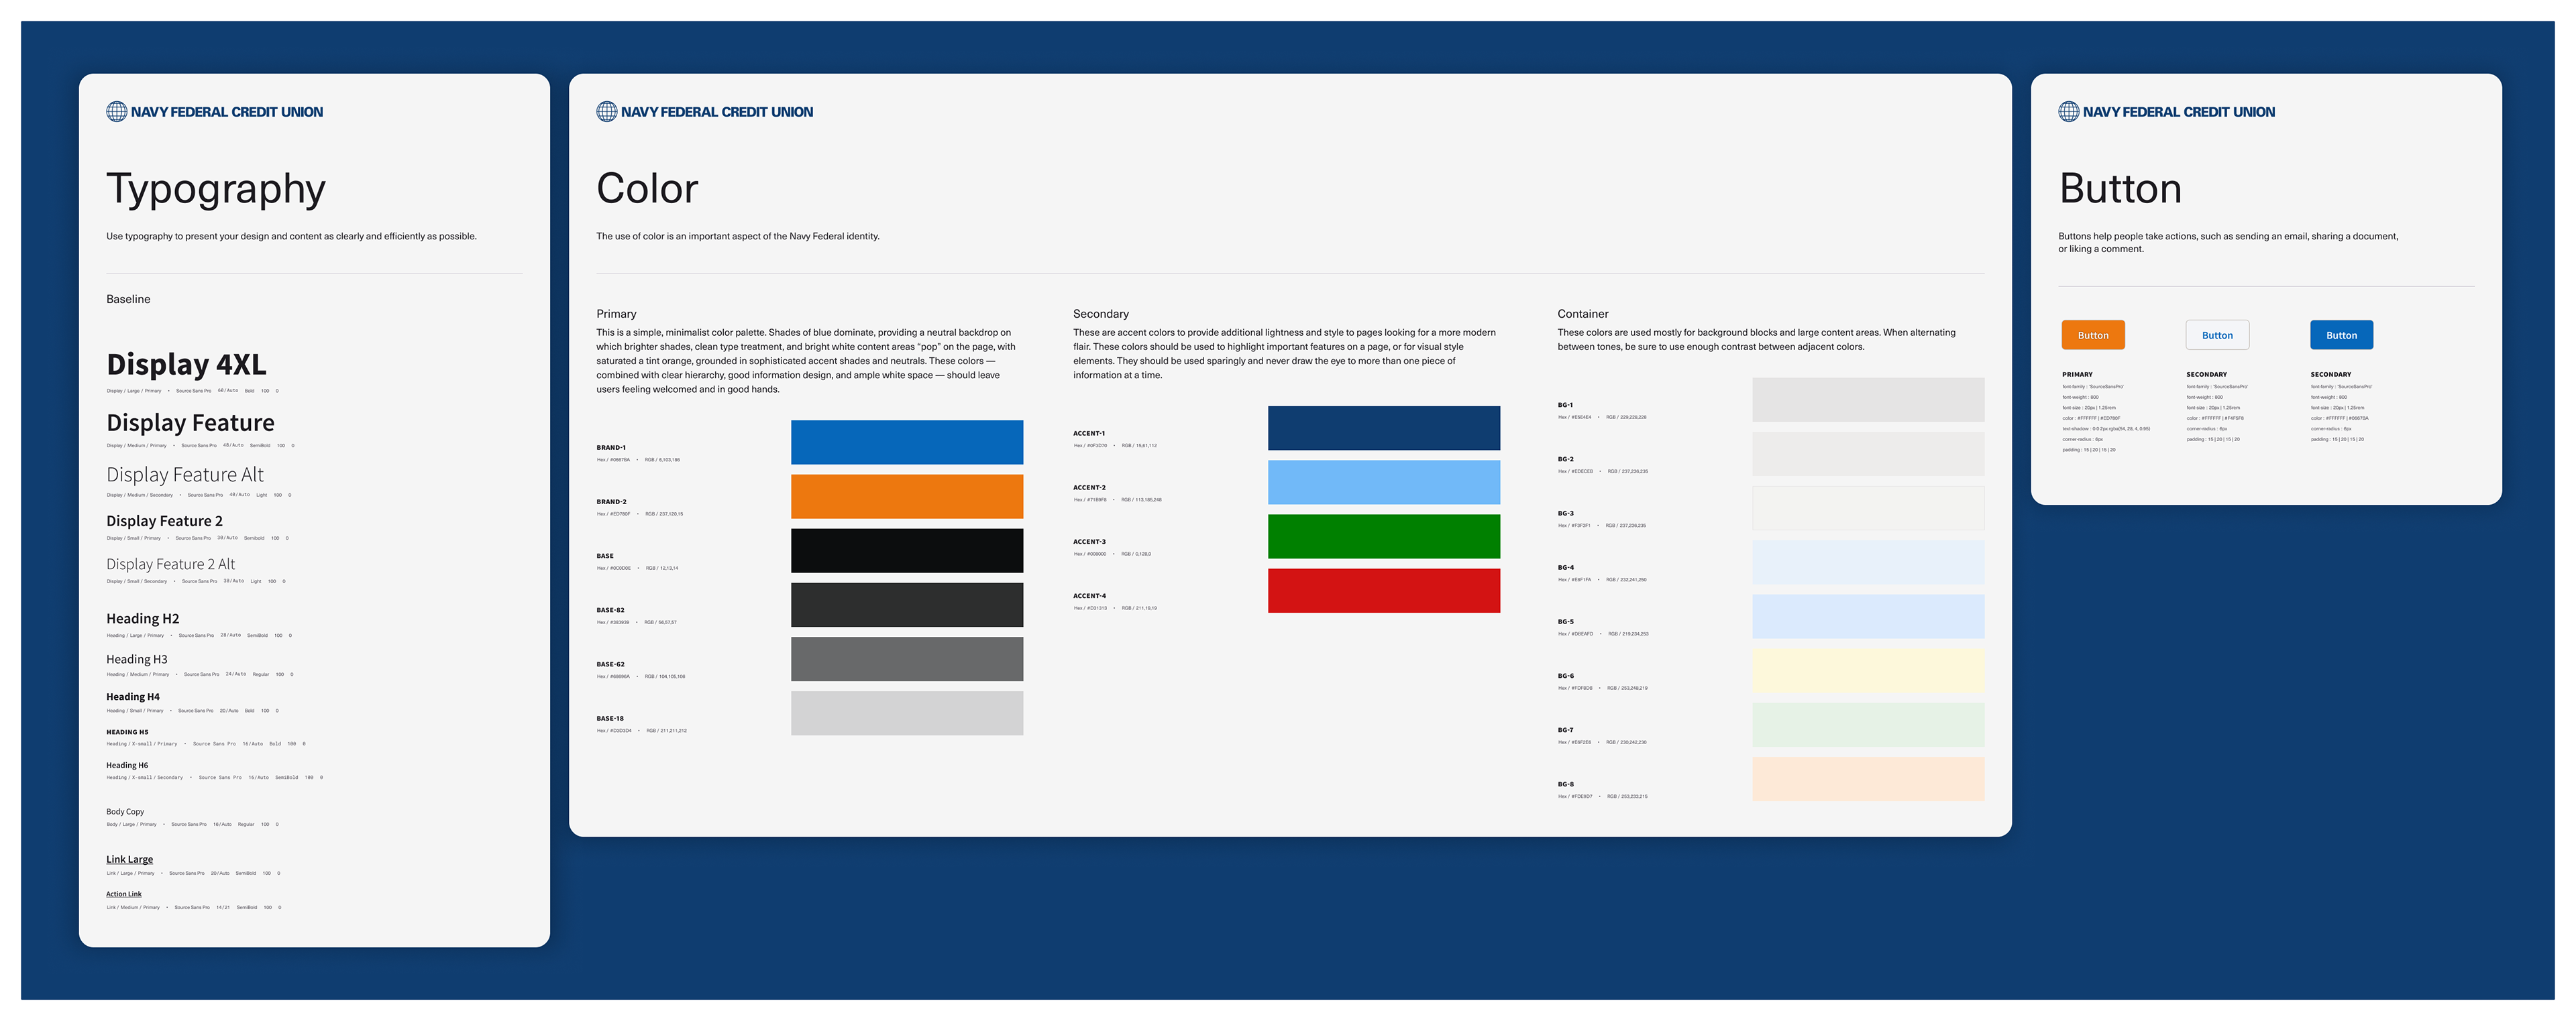Click the globe logo in Typography panel
Viewport: 2576px width, 1021px height.
[117, 112]
